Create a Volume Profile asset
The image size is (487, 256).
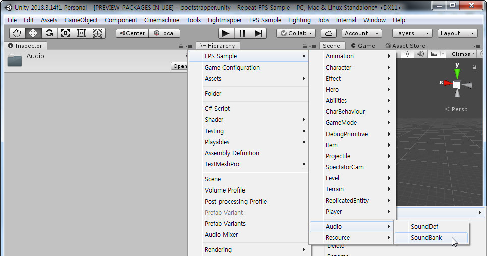coord(249,190)
